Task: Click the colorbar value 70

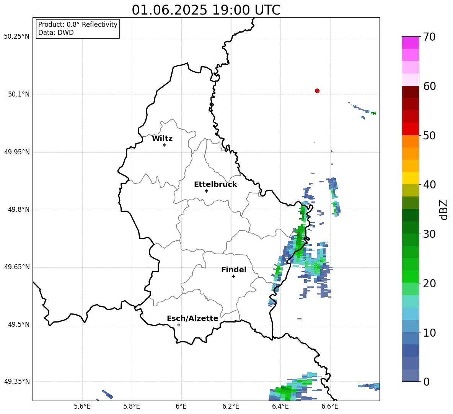Action: 429,37
